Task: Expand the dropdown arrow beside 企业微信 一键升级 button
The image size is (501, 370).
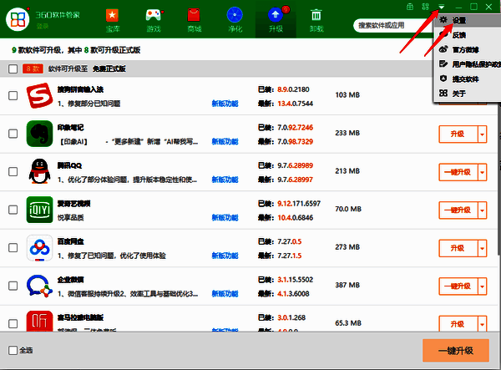Action: (482, 286)
